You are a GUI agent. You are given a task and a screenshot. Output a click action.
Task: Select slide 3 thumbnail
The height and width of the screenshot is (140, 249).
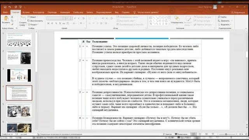(19, 75)
